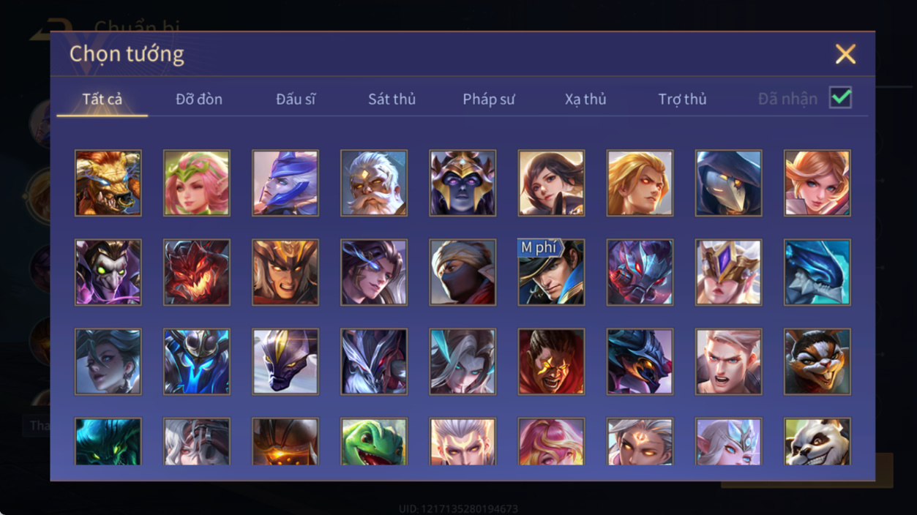Switch to the Đỡ đòn tab
917x515 pixels.
199,99
